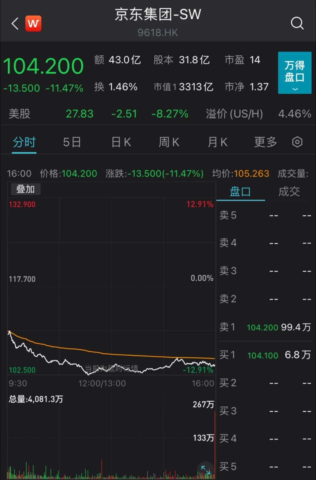Switch to the 5日 tab
This screenshot has height=480, width=316.
(x=72, y=142)
